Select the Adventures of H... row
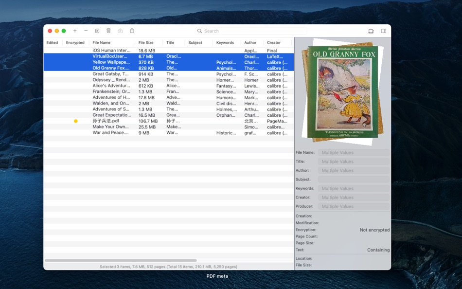 point(169,98)
